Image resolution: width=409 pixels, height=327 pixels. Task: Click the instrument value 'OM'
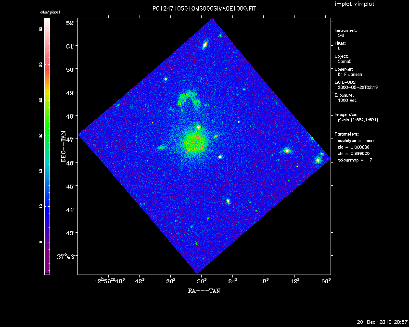tap(341, 36)
